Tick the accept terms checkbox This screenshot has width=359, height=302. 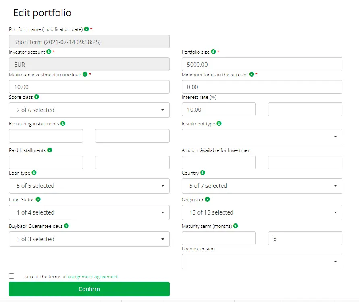point(11,276)
